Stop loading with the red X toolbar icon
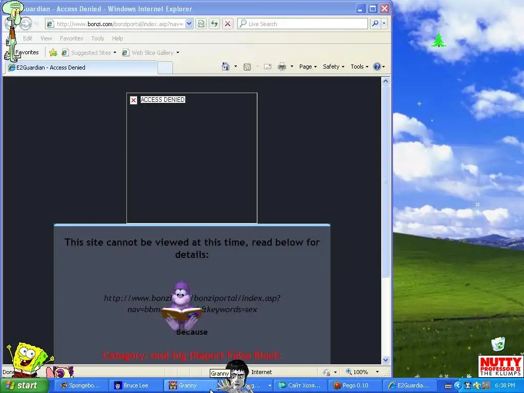The height and width of the screenshot is (393, 524). click(x=228, y=24)
